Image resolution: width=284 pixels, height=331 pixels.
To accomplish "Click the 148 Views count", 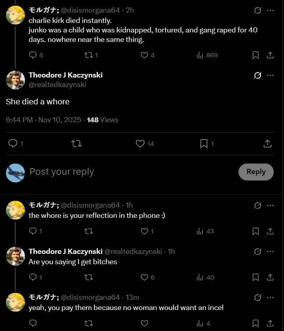I will tap(102, 120).
